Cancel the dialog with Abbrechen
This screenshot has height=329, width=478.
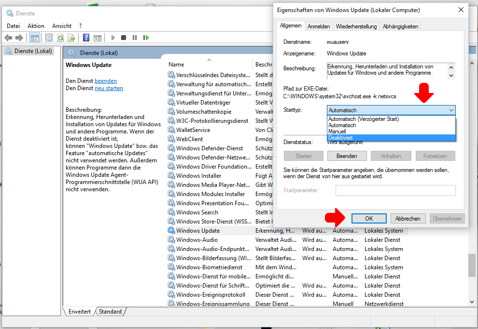click(408, 218)
